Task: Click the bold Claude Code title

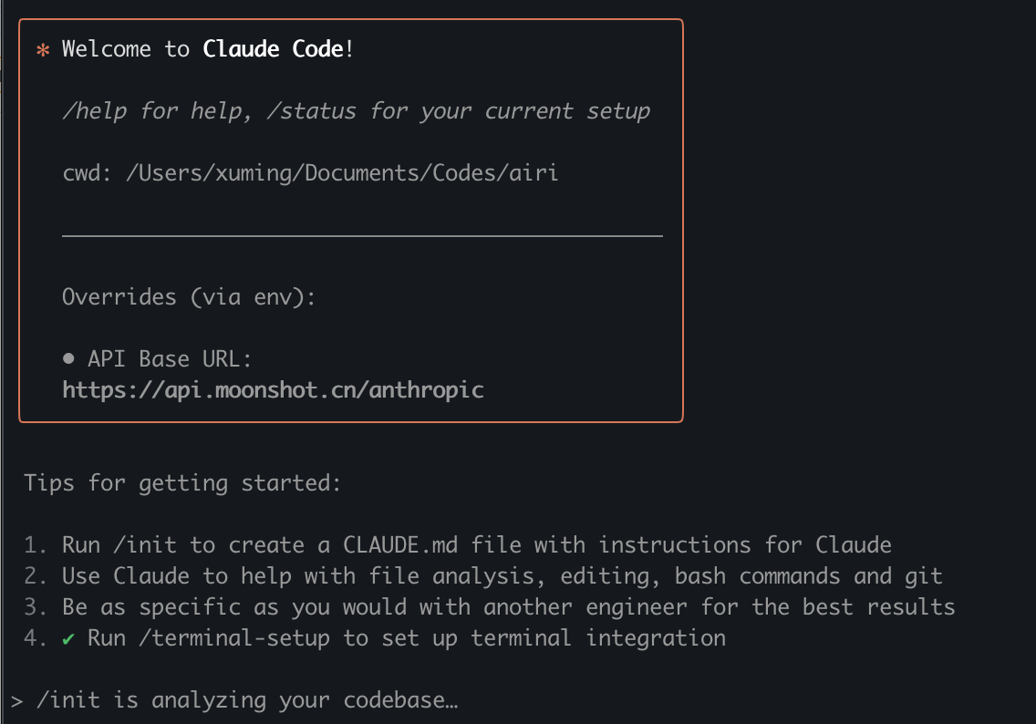Action: tap(273, 49)
